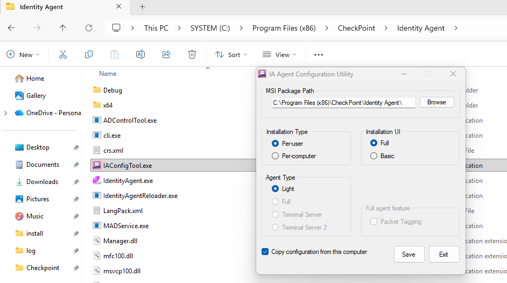Open the New dropdown menu
This screenshot has height=283, width=507.
click(23, 54)
